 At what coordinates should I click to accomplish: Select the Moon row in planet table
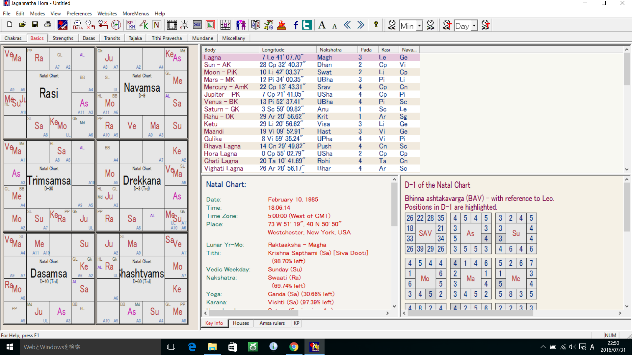coord(221,72)
